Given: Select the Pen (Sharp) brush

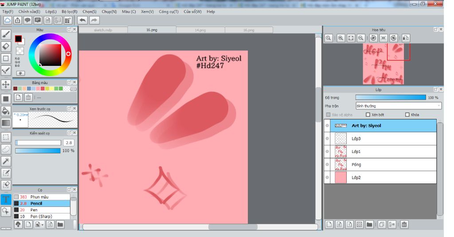Looking at the screenshot, I should 42,216.
